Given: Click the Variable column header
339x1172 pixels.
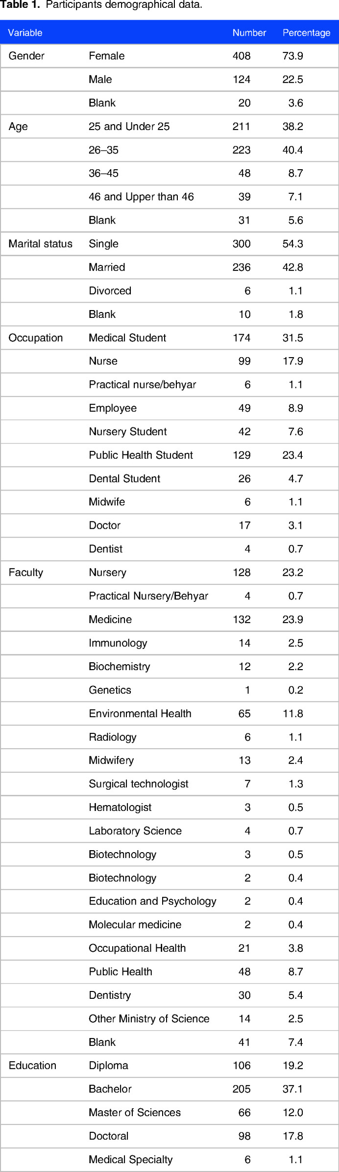Looking at the screenshot, I should 25,33.
